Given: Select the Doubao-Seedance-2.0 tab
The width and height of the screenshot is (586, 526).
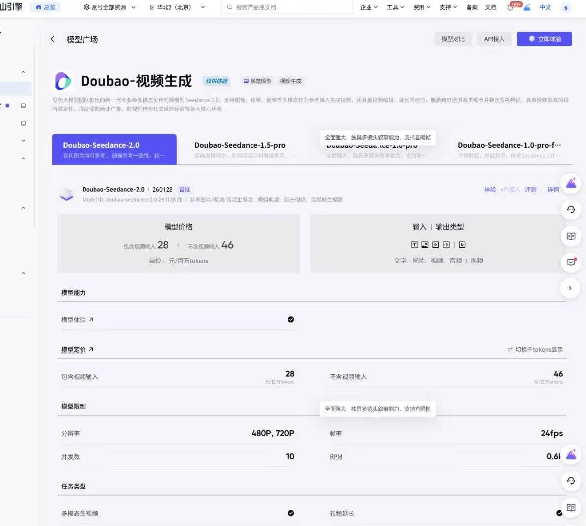Looking at the screenshot, I should click(114, 149).
